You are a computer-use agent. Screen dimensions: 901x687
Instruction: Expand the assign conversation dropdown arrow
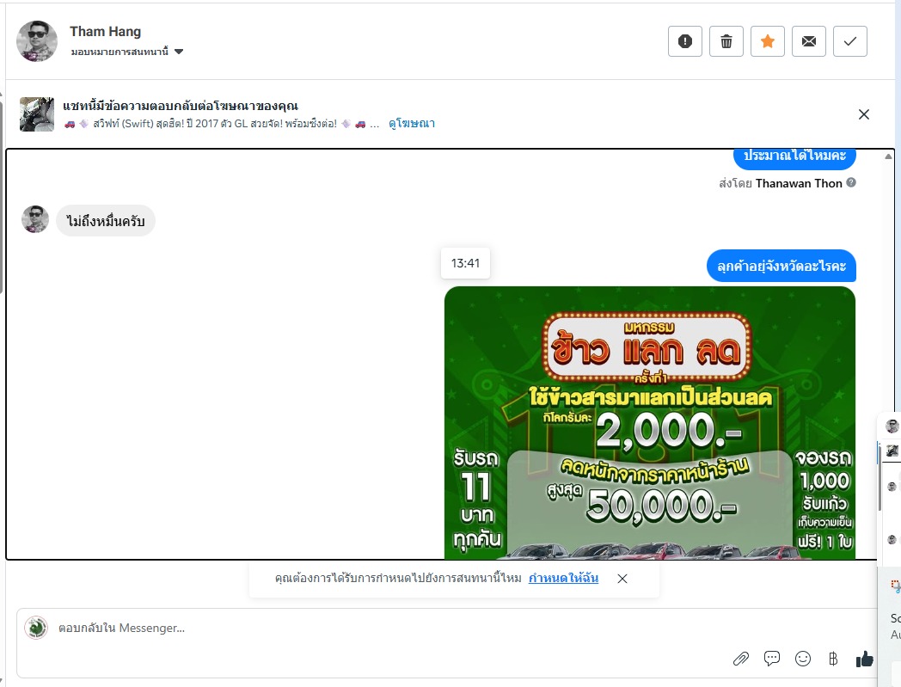(x=179, y=52)
